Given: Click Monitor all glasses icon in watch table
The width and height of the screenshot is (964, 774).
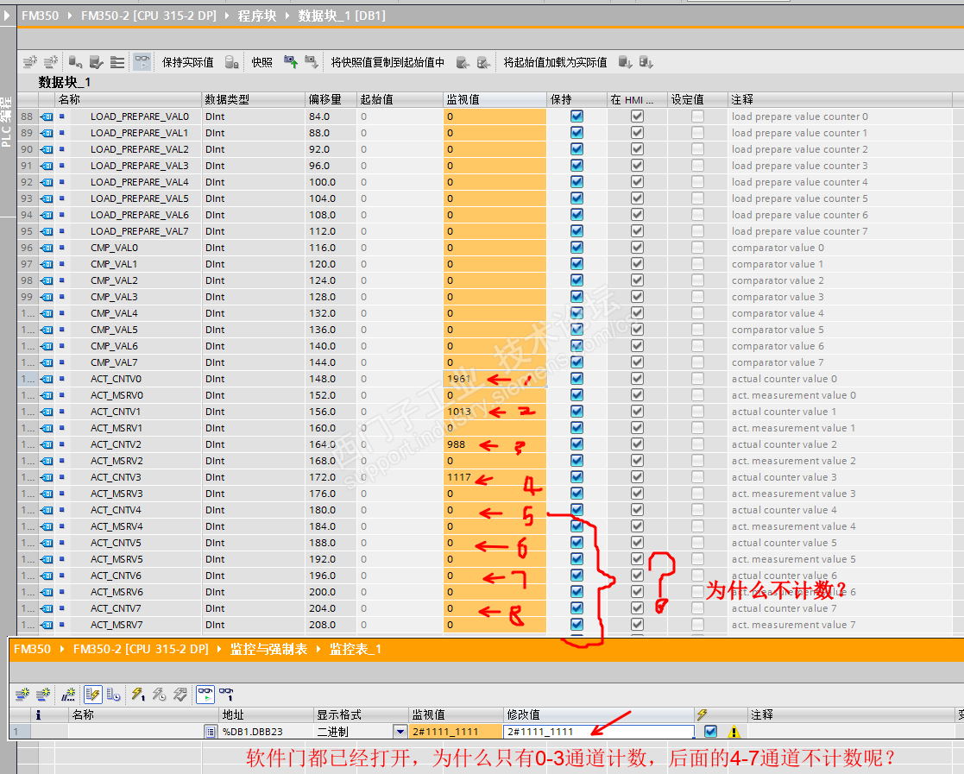Looking at the screenshot, I should point(205,695).
